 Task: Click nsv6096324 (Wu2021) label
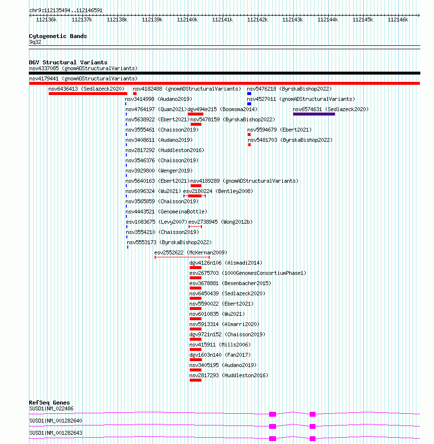click(x=153, y=191)
